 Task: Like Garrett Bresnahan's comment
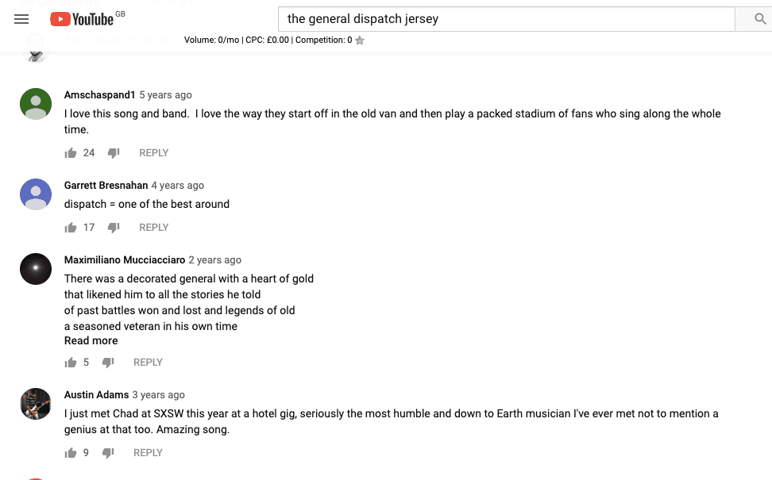(71, 228)
